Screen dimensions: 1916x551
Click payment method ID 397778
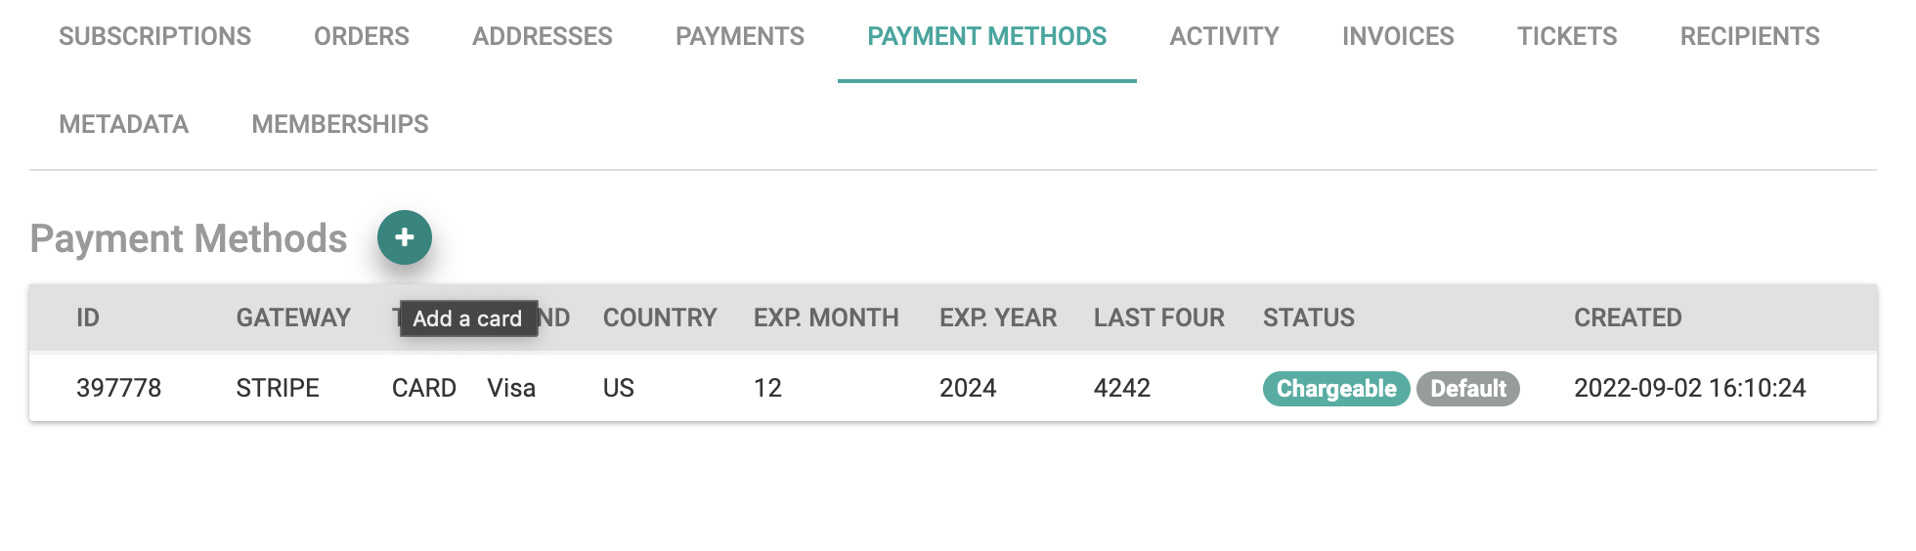coord(119,389)
